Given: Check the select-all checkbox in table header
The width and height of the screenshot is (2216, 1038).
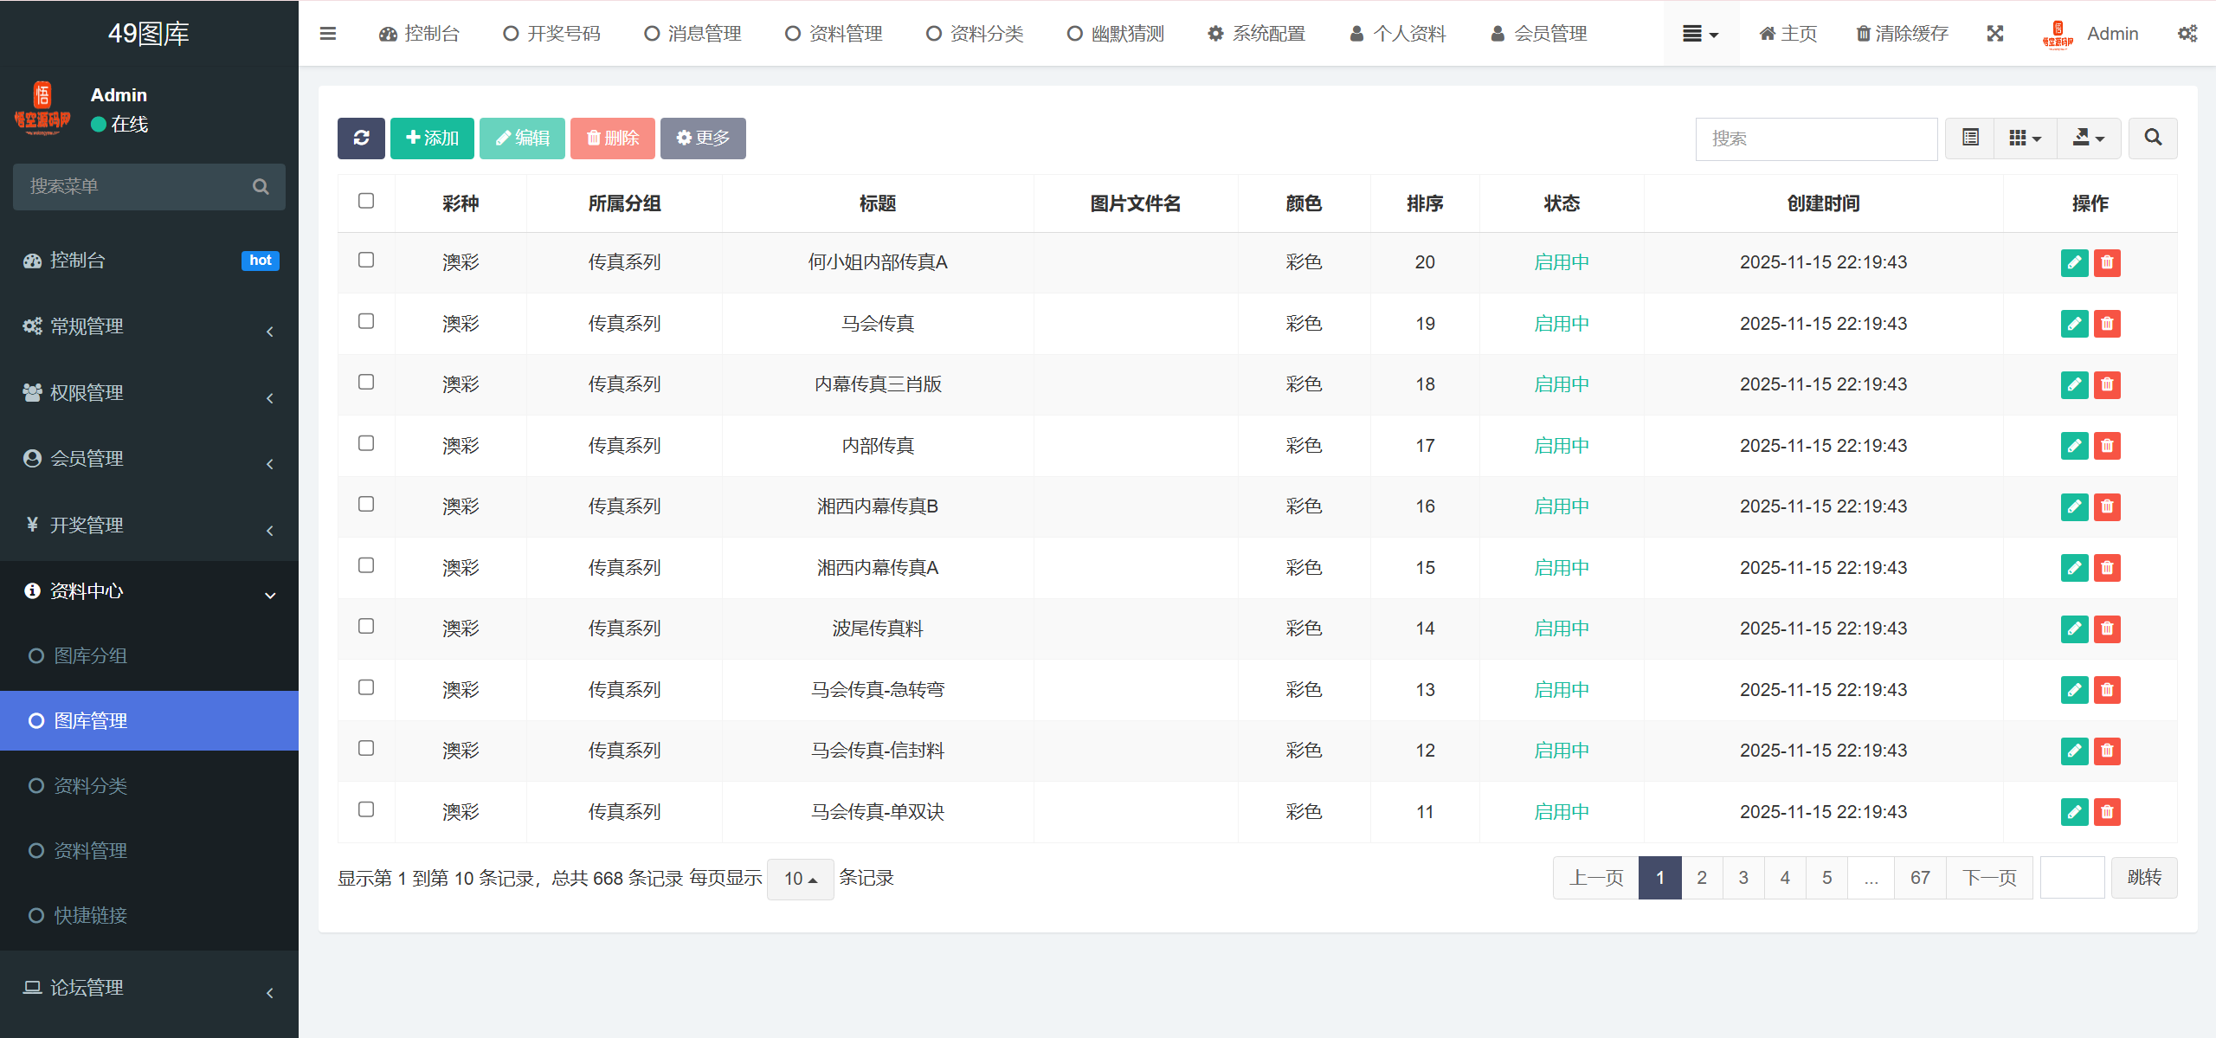Looking at the screenshot, I should 366,201.
